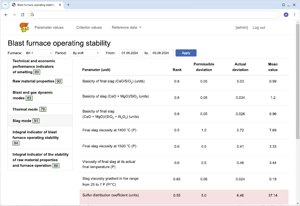The image size is (300, 206).
Task: Click the From date field 01.08.2024
Action: [131, 53]
